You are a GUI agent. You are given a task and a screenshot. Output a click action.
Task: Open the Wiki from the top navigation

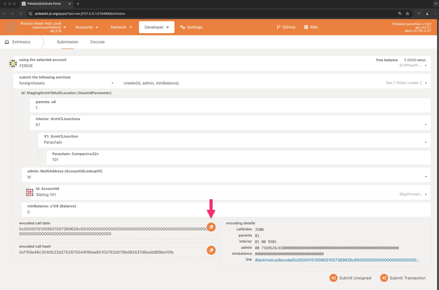click(x=311, y=27)
